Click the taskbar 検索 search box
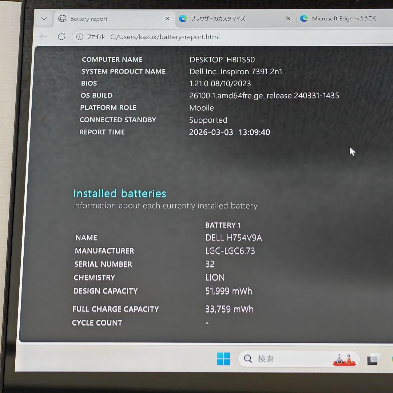This screenshot has width=393, height=393. [299, 359]
